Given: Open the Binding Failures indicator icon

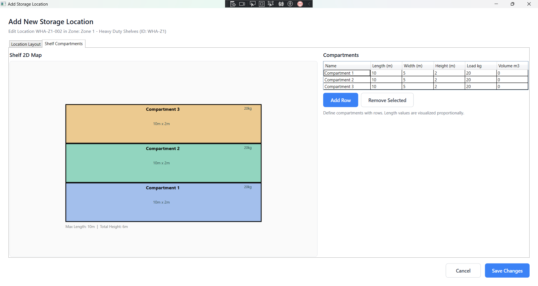Looking at the screenshot, I should coord(281,4).
